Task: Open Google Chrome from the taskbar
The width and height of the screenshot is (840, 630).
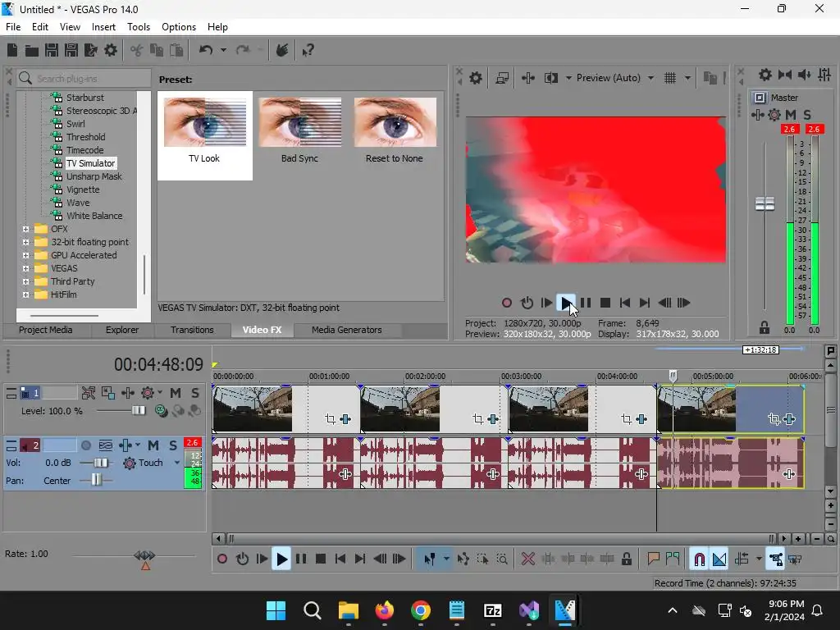Action: (x=421, y=610)
